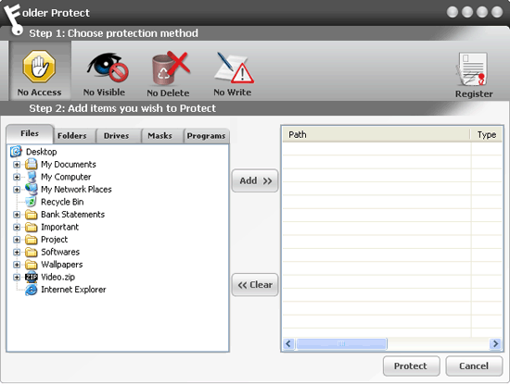510x384 pixels.
Task: Click the Softwares folder icon
Action: [x=32, y=252]
